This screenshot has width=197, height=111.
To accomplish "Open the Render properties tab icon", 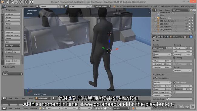I will (x=159, y=37).
